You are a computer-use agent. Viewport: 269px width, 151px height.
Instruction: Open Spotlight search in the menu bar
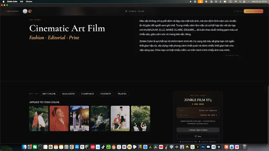click(x=240, y=2)
